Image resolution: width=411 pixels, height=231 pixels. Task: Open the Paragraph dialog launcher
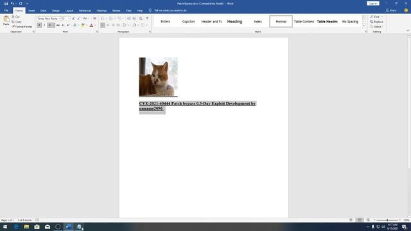pyautogui.click(x=150, y=31)
